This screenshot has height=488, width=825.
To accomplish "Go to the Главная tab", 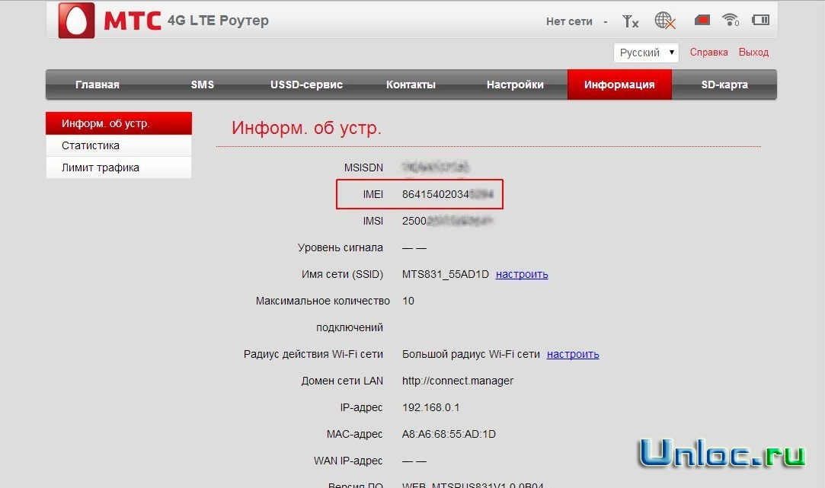I will point(98,85).
